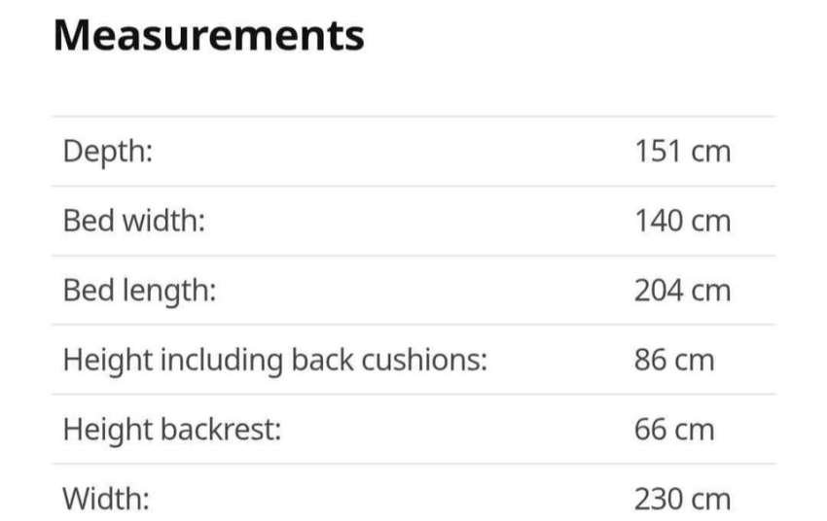Click the Depth label
827x521 pixels.
[x=108, y=152]
